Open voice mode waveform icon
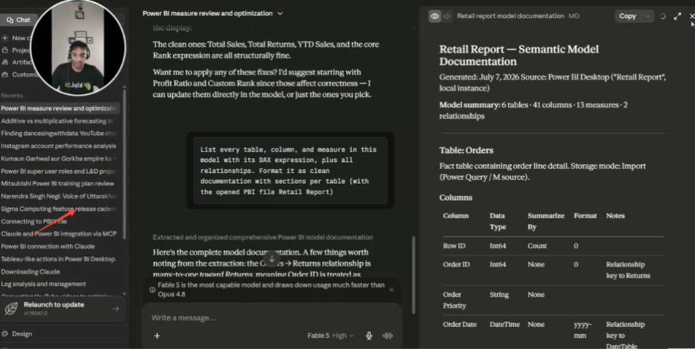695x349 pixels. pyautogui.click(x=388, y=335)
